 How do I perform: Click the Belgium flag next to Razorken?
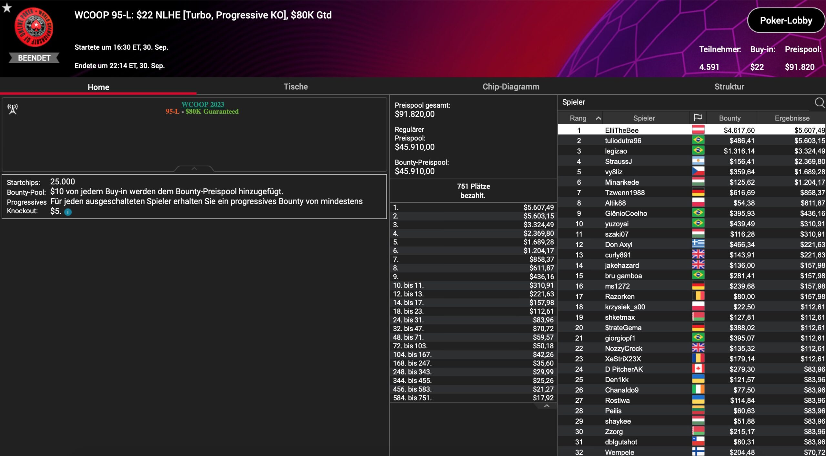698,296
